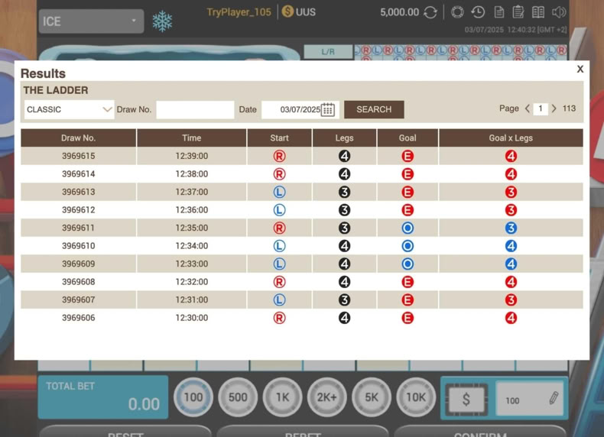Click the document report icon
The height and width of the screenshot is (437, 604).
(x=498, y=12)
